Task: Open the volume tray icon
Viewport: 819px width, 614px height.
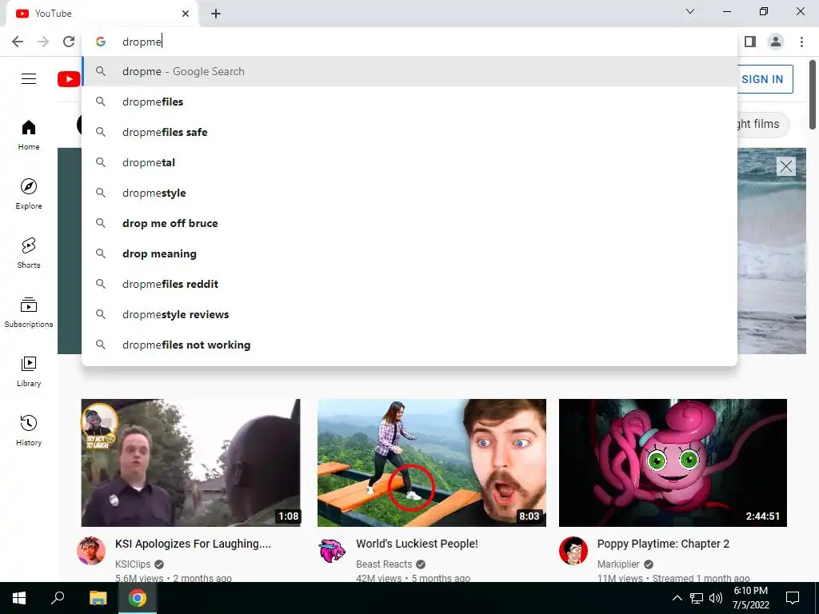Action: pyautogui.click(x=716, y=598)
